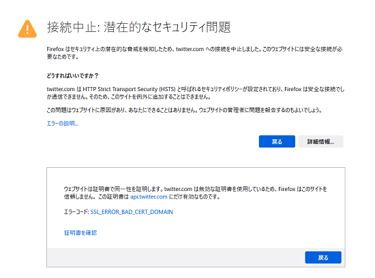Click the エラーコード: label
375x278 pixels.
[x=76, y=211]
